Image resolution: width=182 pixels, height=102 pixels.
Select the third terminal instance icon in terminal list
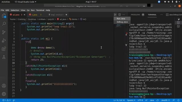coord(178,26)
